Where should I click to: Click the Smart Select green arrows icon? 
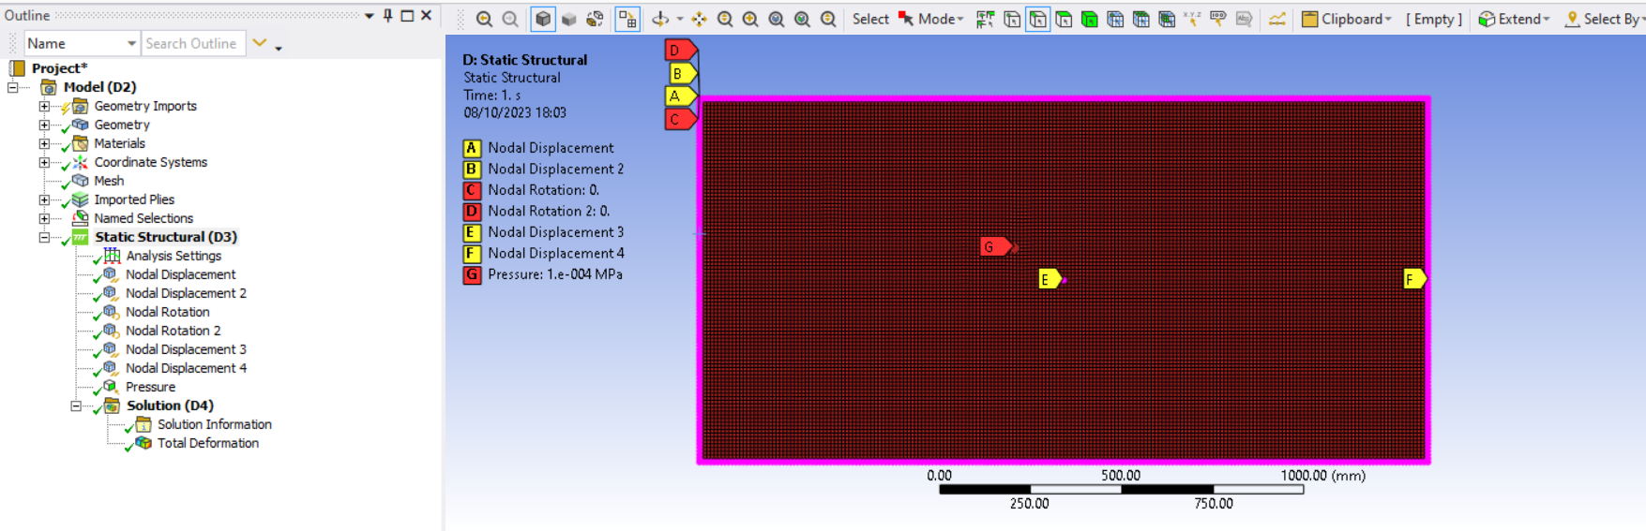click(985, 19)
